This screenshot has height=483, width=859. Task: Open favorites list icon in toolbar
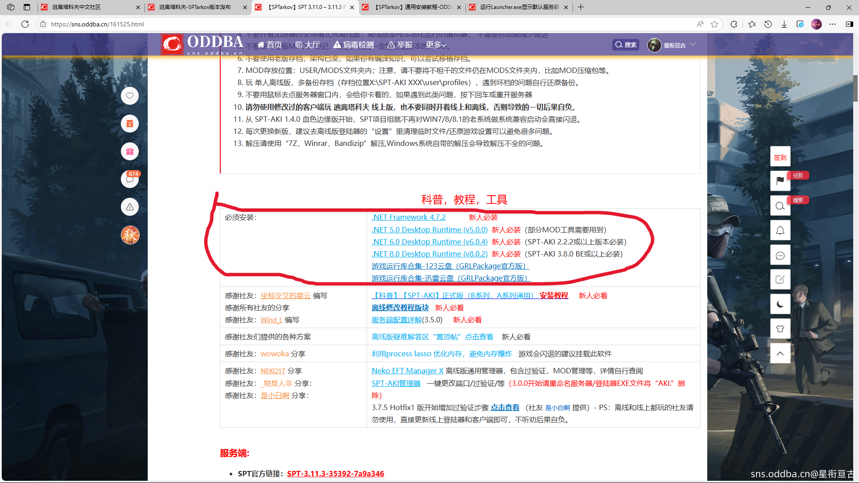(752, 24)
